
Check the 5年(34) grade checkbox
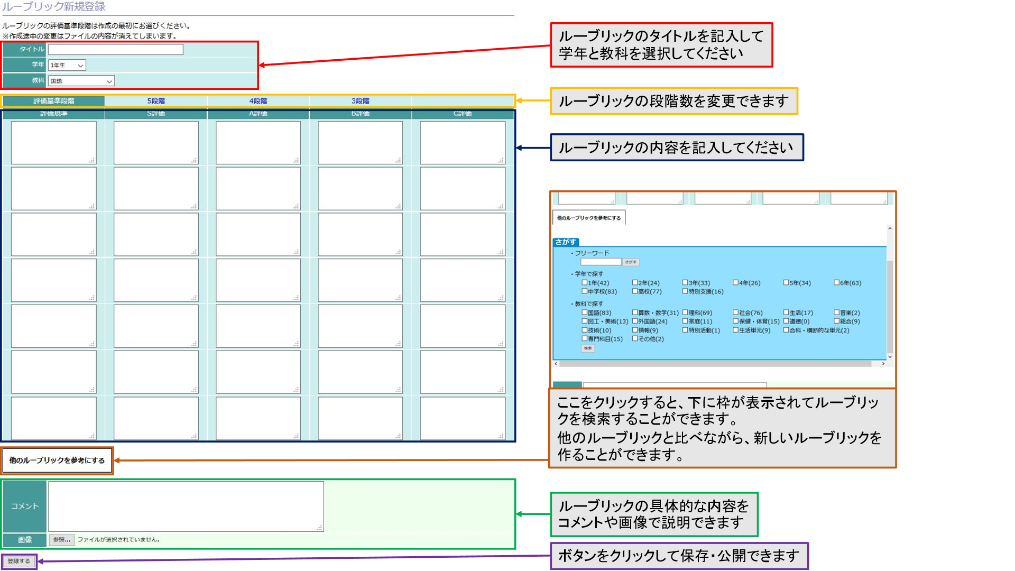786,283
